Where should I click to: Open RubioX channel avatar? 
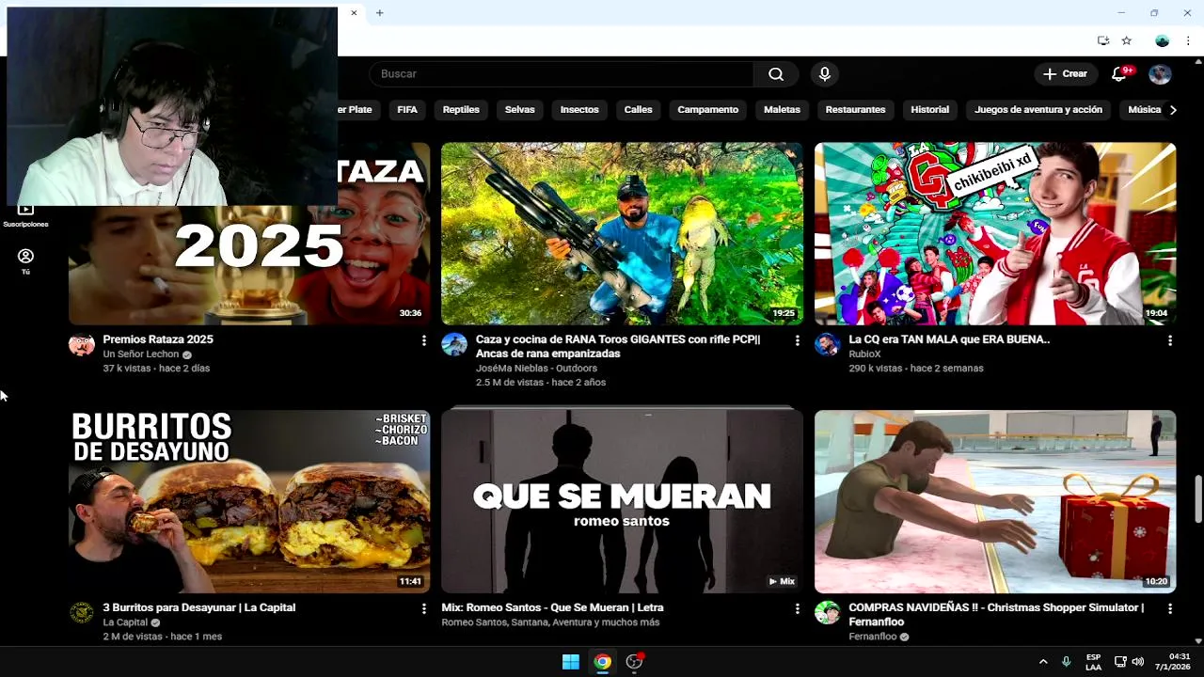pyautogui.click(x=827, y=344)
